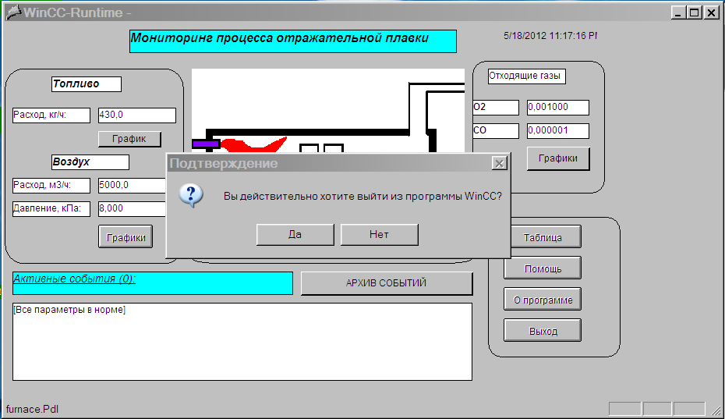725x419 pixels.
Task: Select the fuel flow field 430,0
Action: tap(137, 115)
